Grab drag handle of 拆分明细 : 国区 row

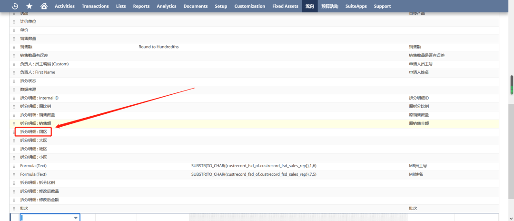click(x=14, y=132)
